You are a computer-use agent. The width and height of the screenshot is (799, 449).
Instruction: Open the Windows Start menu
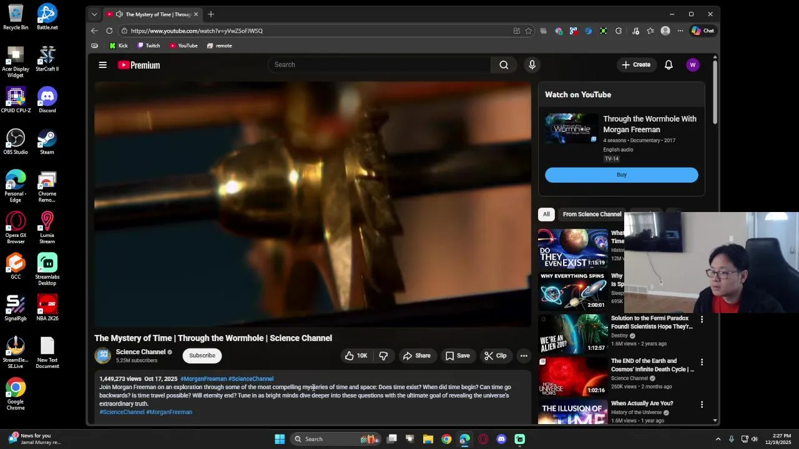(x=280, y=439)
